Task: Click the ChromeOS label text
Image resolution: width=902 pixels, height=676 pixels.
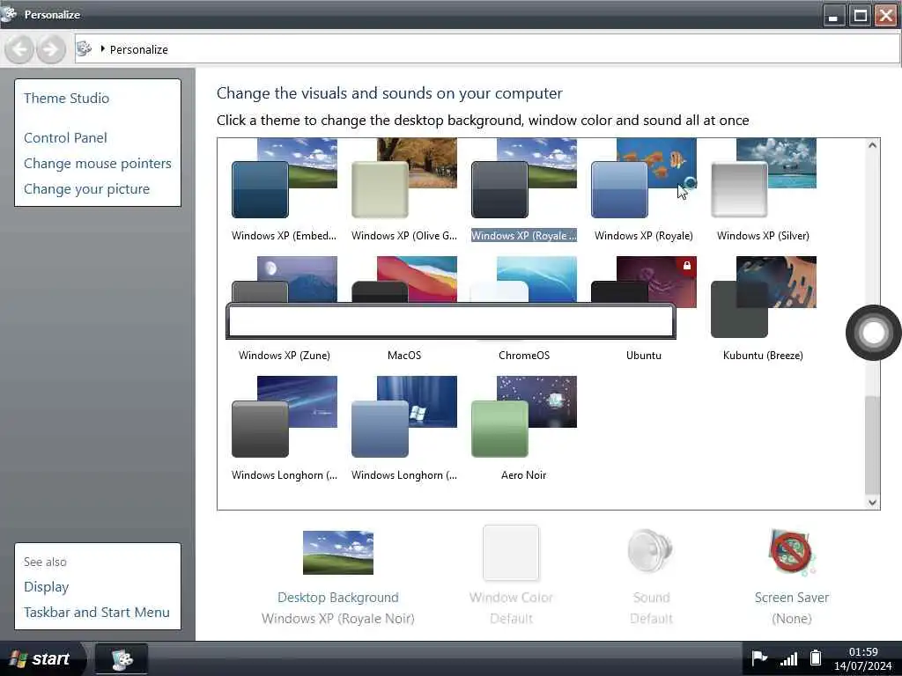Action: (524, 356)
